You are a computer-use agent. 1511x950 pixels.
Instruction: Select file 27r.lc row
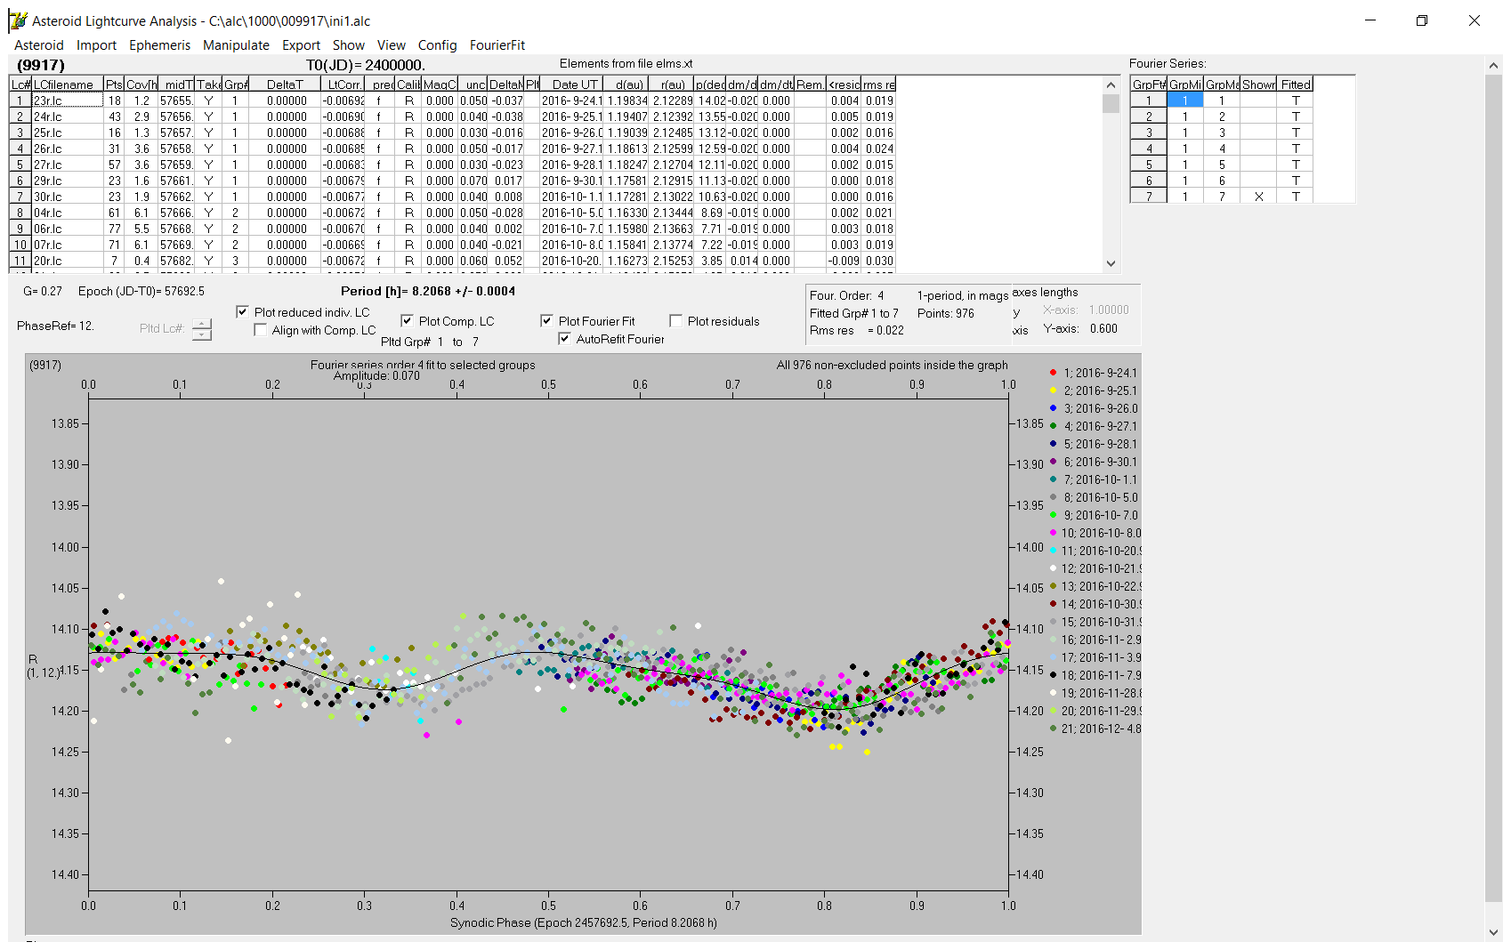pyautogui.click(x=68, y=165)
